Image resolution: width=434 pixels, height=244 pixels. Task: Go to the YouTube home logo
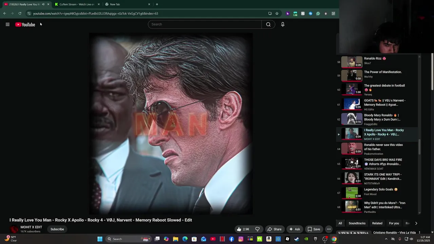pos(25,24)
